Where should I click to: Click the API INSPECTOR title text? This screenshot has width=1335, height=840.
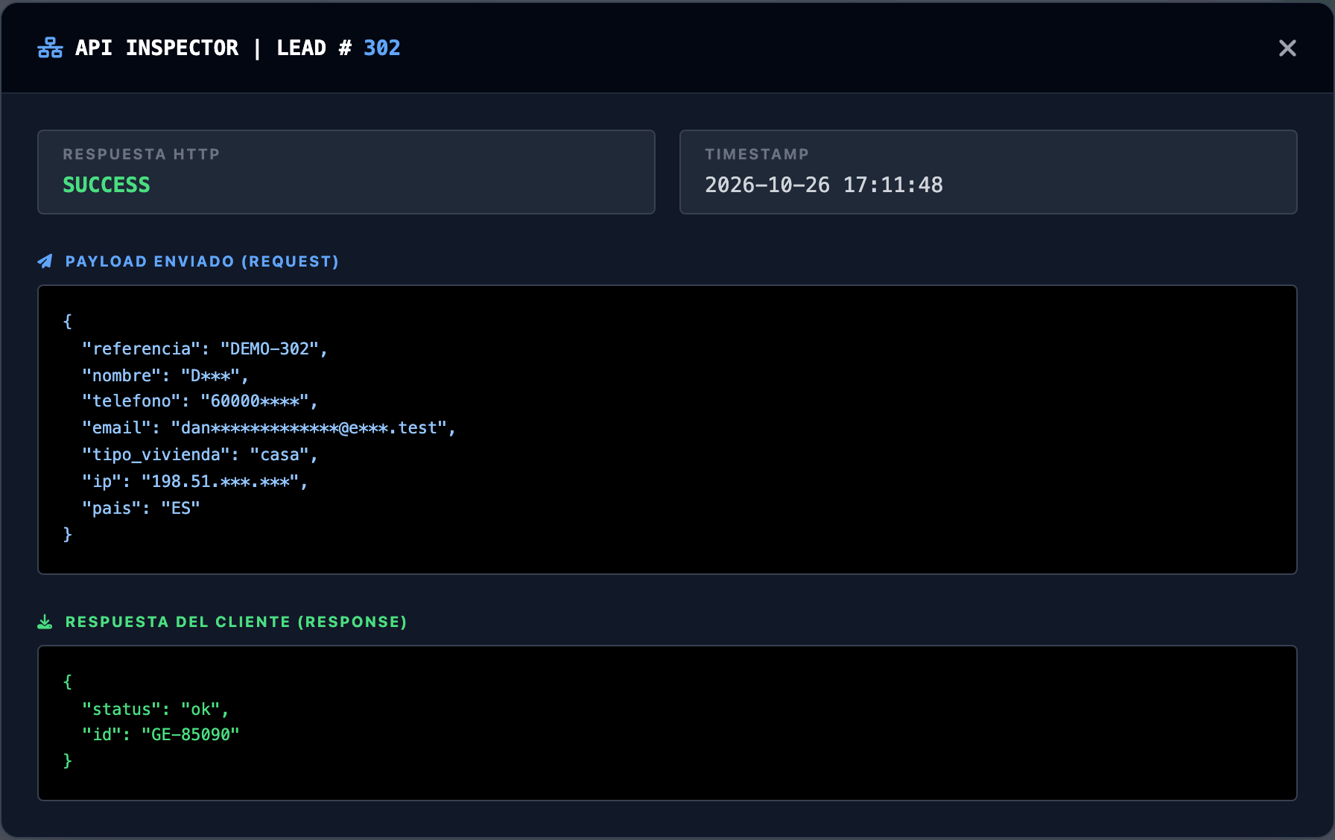[157, 48]
